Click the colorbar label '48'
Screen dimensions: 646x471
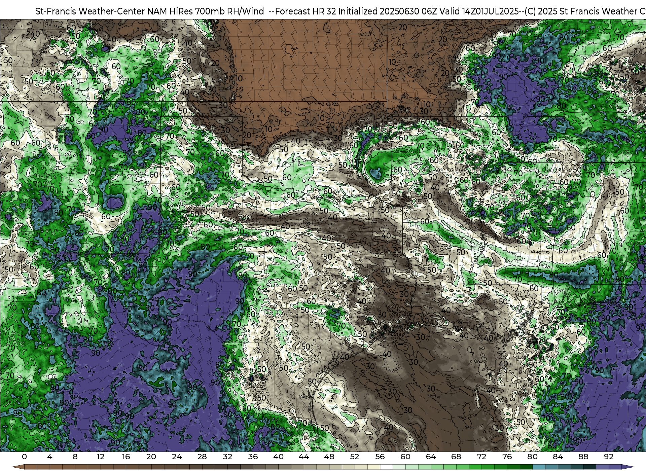tap(329, 457)
